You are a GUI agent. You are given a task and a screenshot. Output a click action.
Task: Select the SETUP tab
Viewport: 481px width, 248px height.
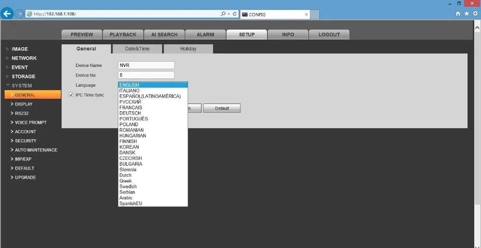pos(247,35)
